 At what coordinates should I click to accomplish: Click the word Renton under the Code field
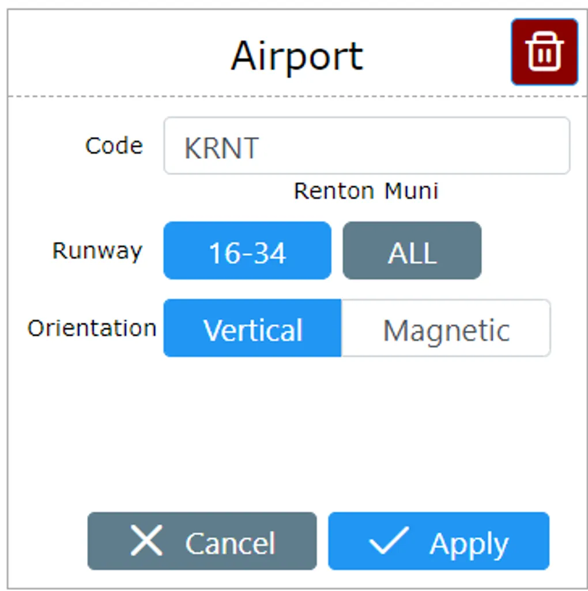click(x=331, y=191)
